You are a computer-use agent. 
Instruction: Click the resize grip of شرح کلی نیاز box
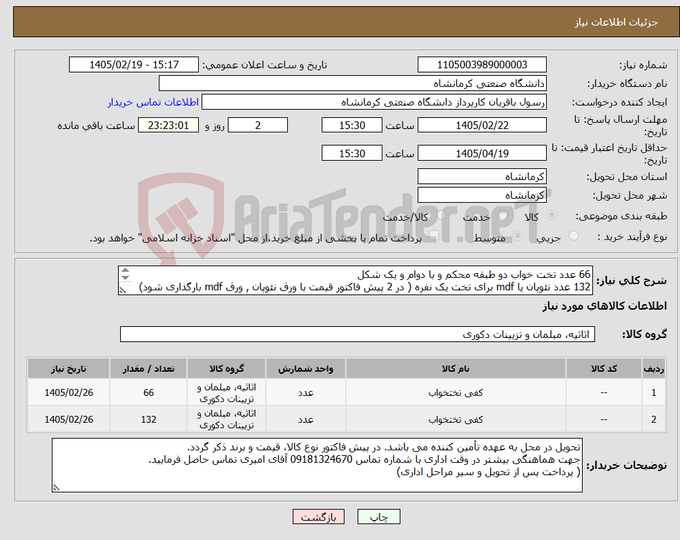123,290
